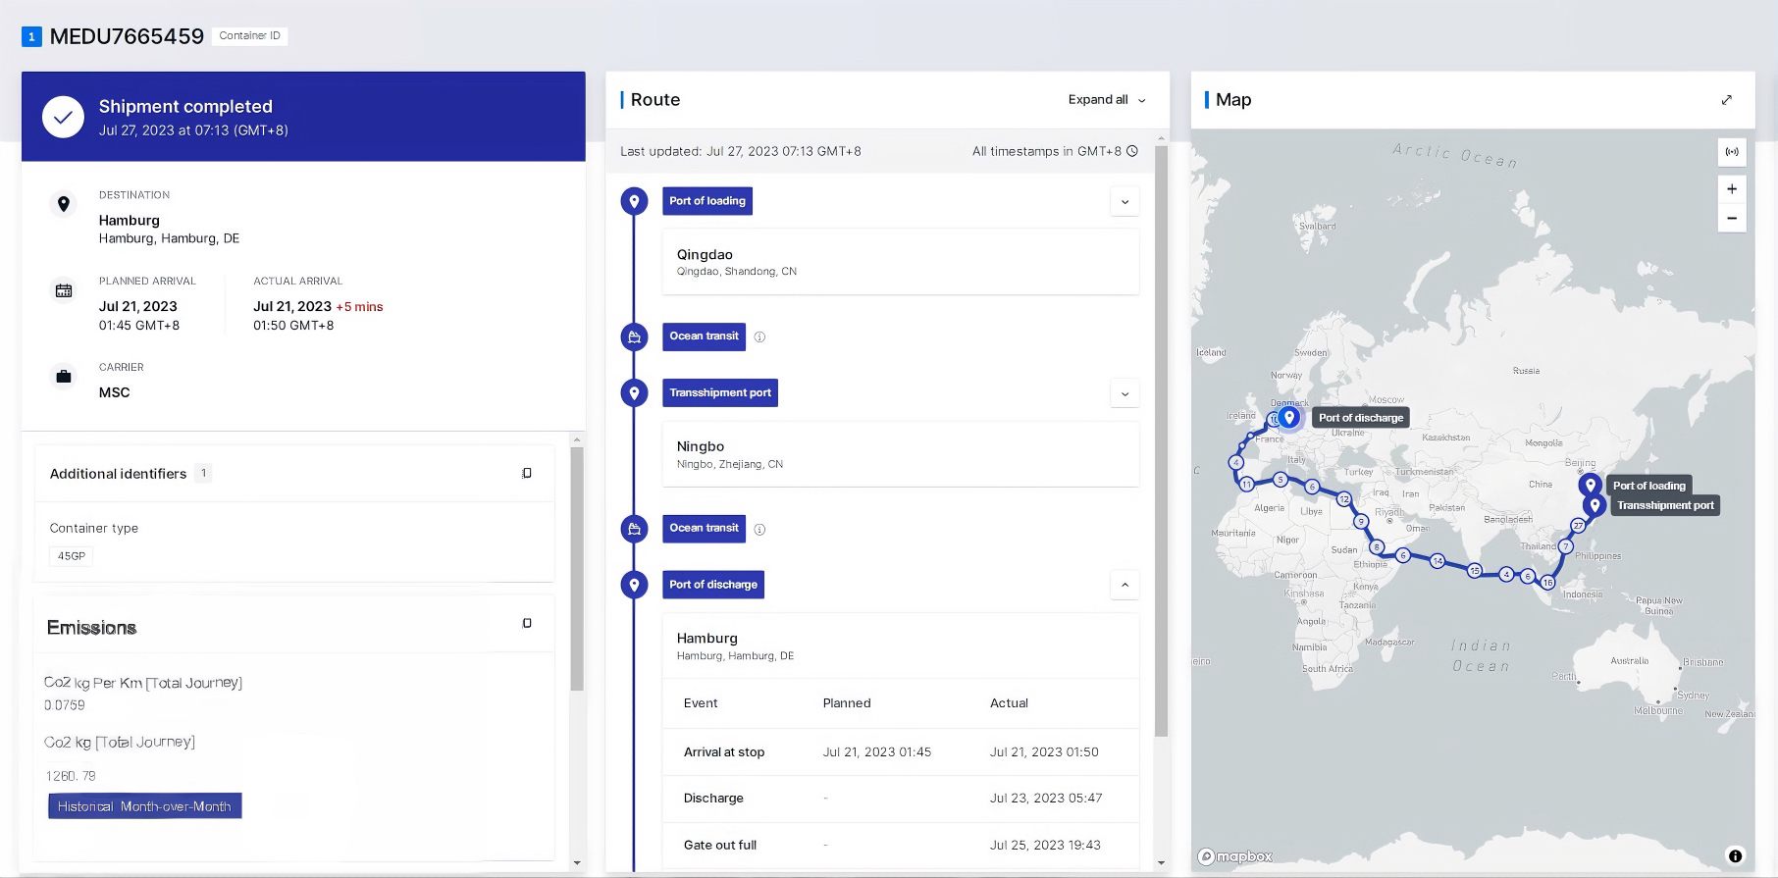The height and width of the screenshot is (878, 1778).
Task: Expand the Transshipment port section
Action: pos(1124,393)
